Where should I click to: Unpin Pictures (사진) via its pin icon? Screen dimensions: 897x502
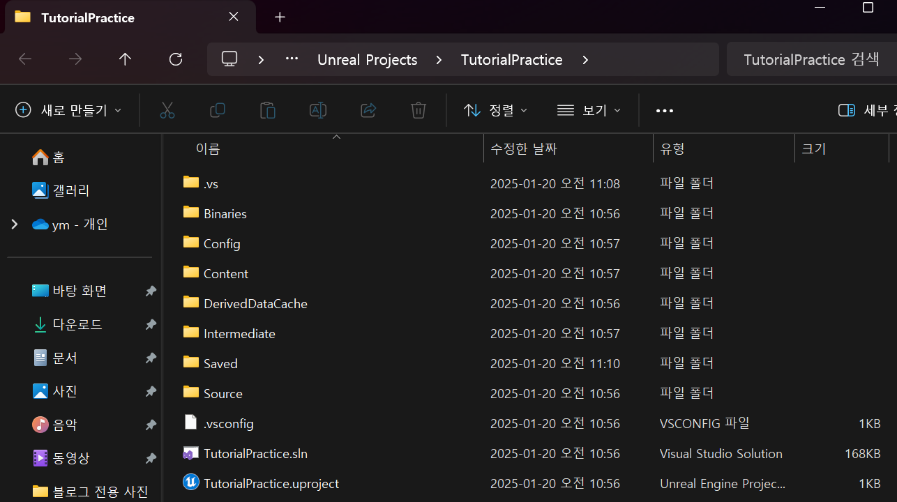(x=150, y=392)
